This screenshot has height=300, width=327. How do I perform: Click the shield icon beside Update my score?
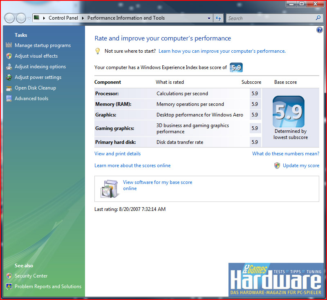[277, 166]
